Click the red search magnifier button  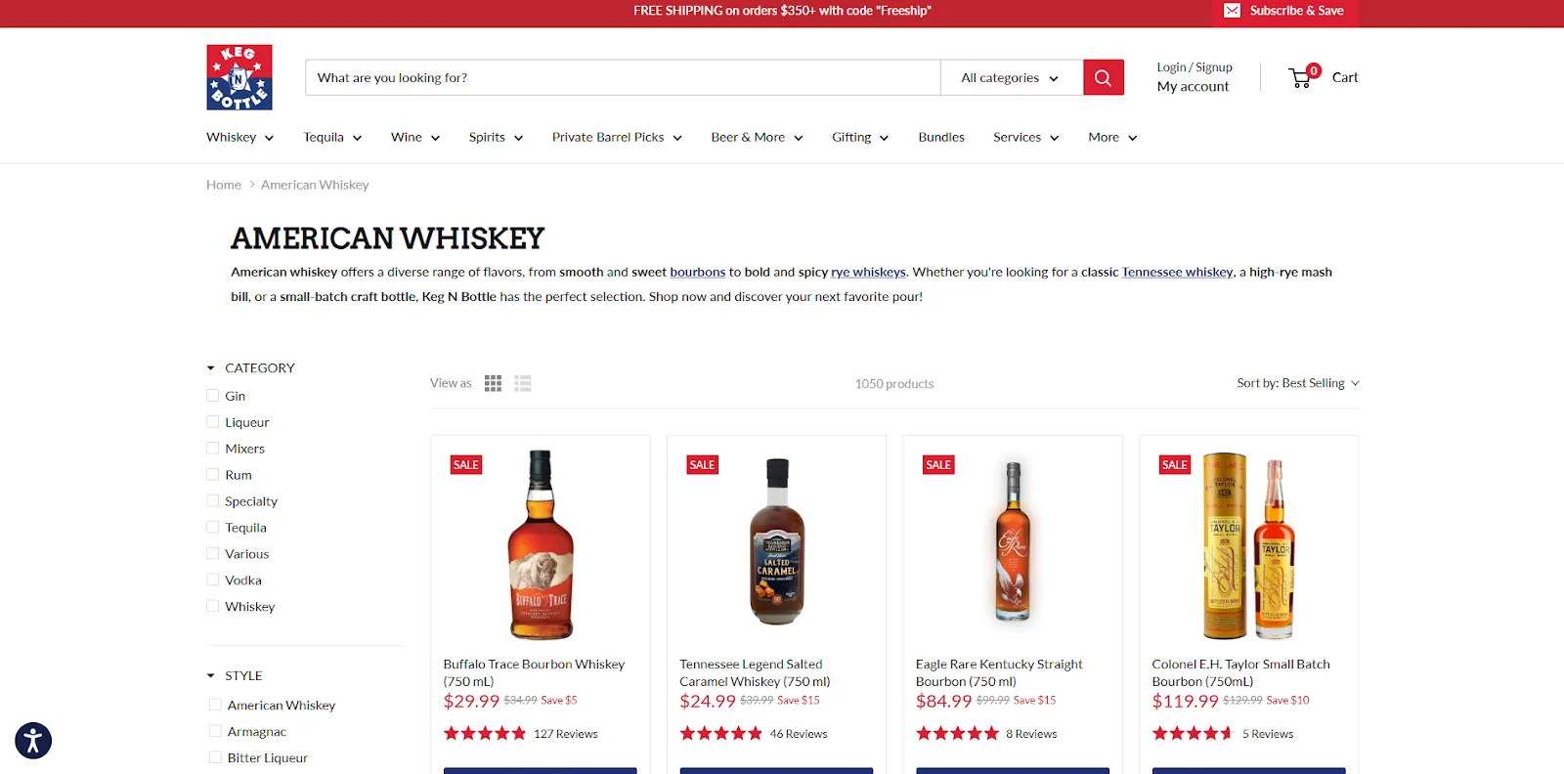tap(1104, 77)
